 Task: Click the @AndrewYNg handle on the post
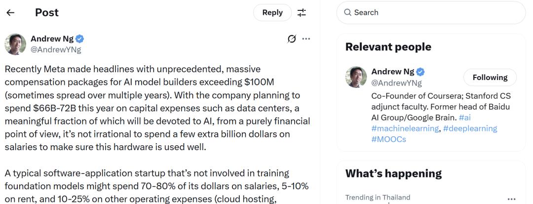56,49
